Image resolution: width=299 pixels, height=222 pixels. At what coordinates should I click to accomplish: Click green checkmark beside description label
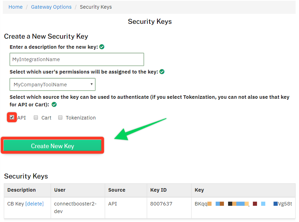102,47
